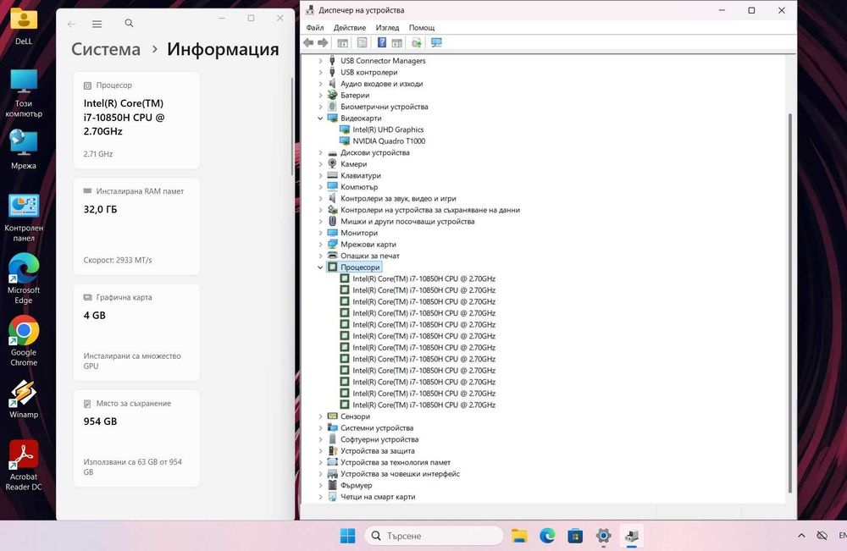This screenshot has height=551, width=847.
Task: Open the Изглед menu
Action: coord(387,28)
